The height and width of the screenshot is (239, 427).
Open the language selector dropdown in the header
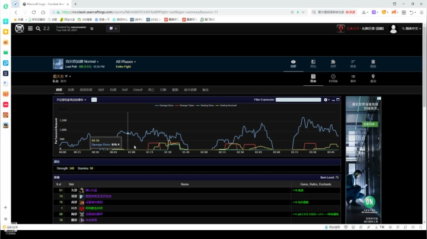tap(411, 28)
